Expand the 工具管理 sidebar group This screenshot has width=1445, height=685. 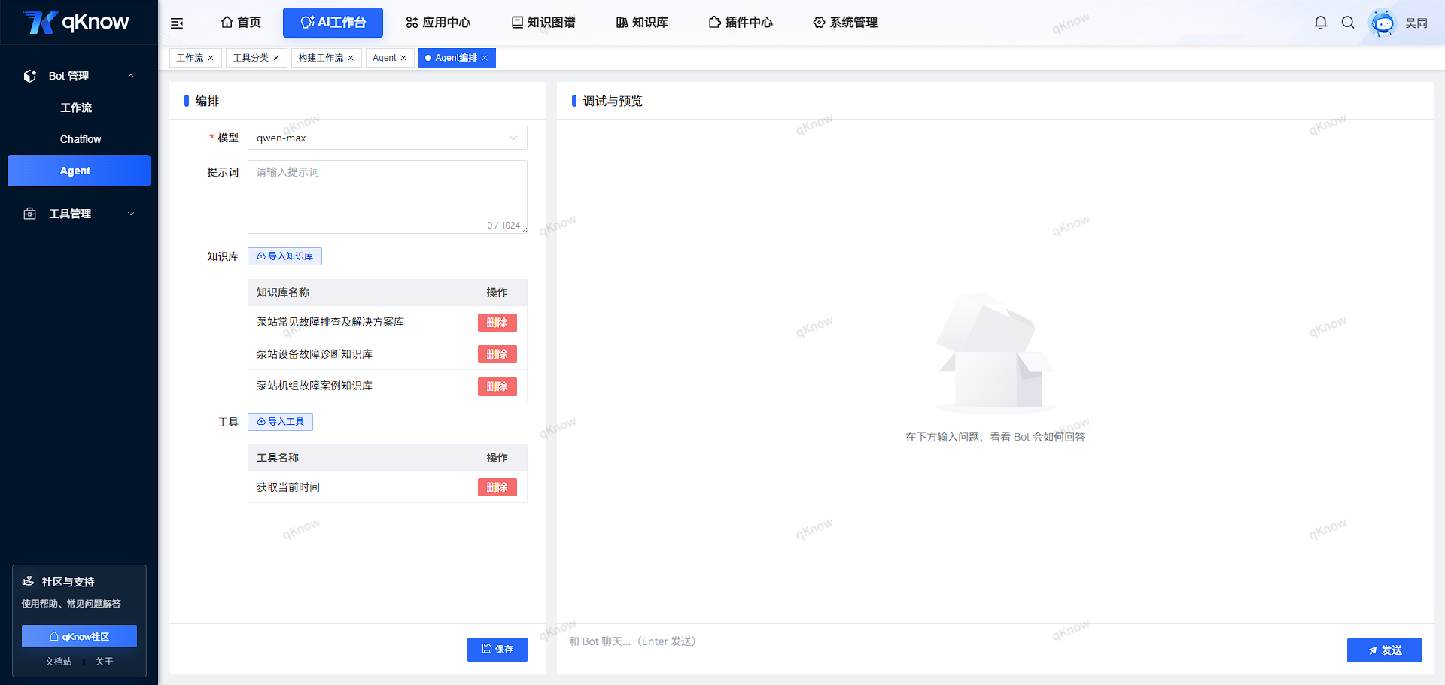click(x=131, y=214)
